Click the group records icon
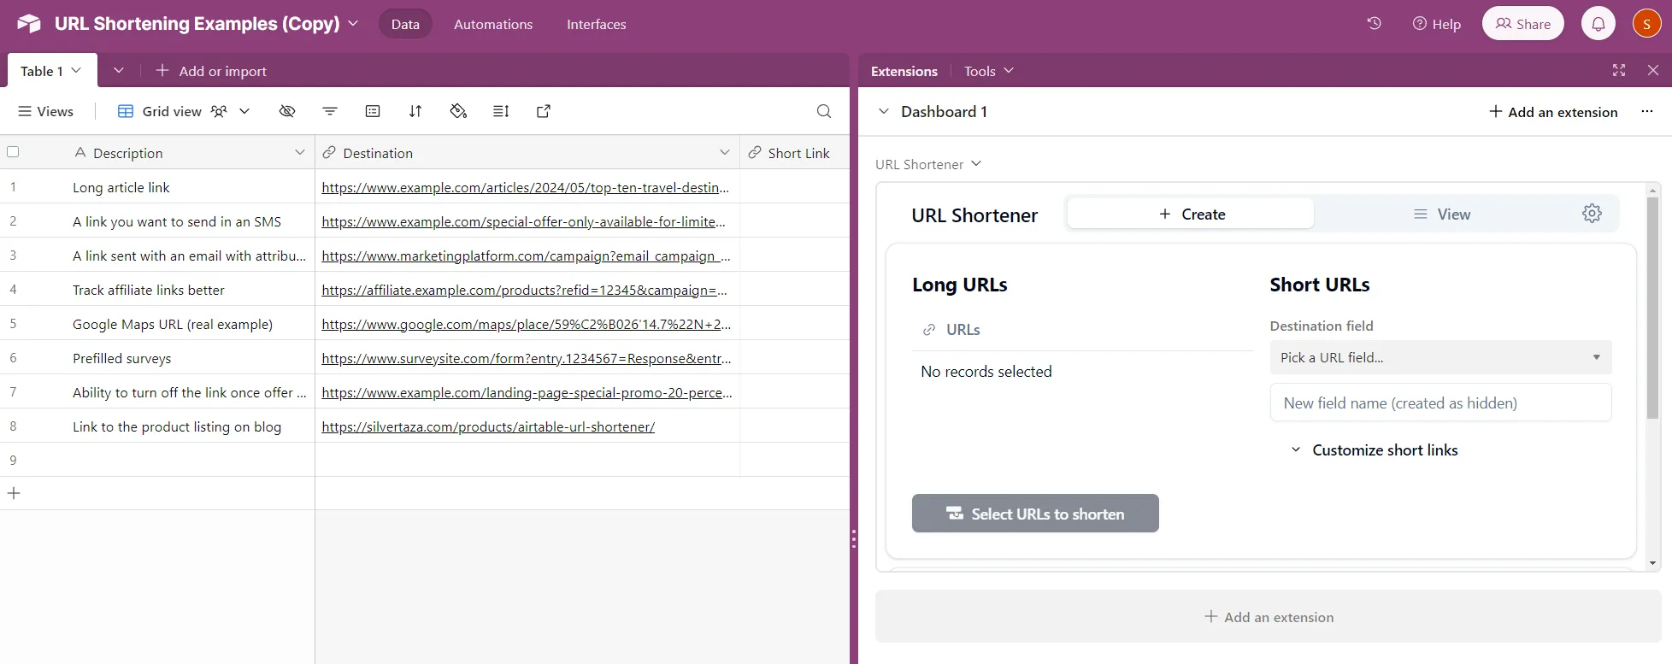The height and width of the screenshot is (664, 1672). 373,111
